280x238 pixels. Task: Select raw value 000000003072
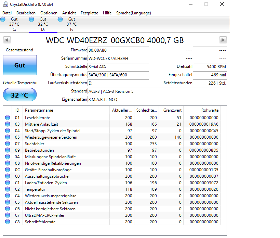point(204,183)
